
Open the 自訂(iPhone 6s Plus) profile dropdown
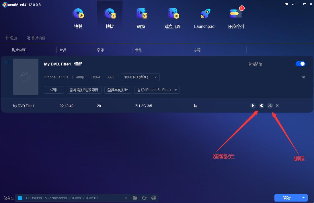157,90
